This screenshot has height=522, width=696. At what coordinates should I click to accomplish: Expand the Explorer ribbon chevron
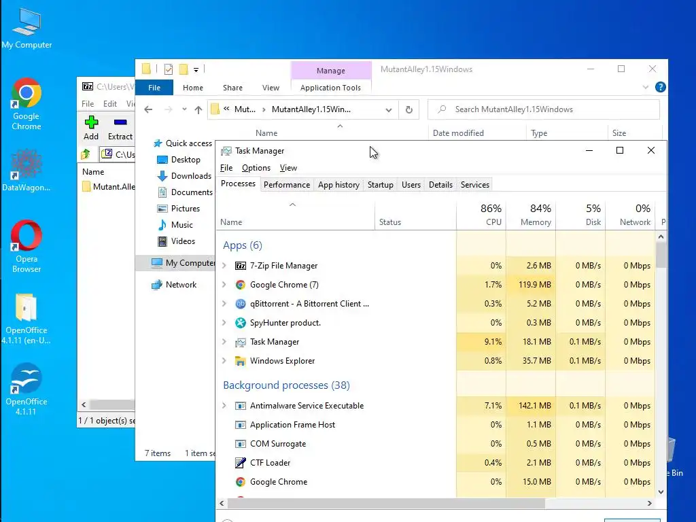coord(646,88)
